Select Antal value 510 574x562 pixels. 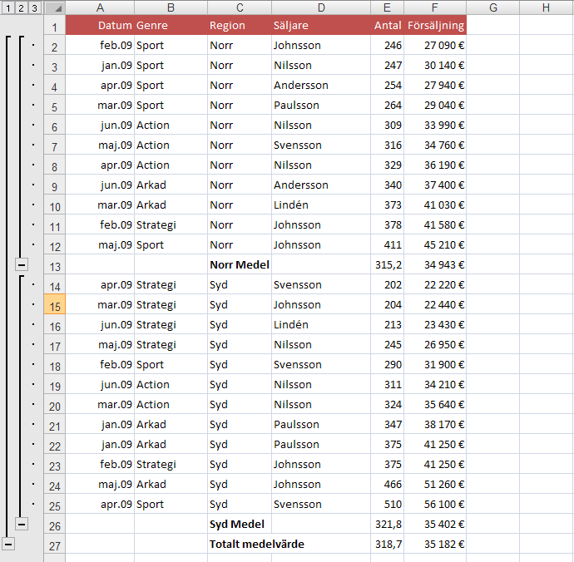388,504
